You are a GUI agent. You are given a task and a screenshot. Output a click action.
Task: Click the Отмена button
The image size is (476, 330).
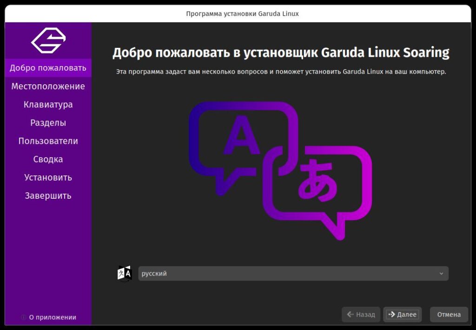tap(449, 315)
